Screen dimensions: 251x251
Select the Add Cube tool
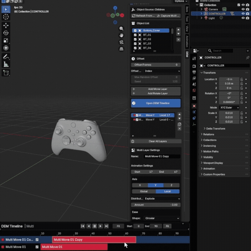click(x=6, y=73)
